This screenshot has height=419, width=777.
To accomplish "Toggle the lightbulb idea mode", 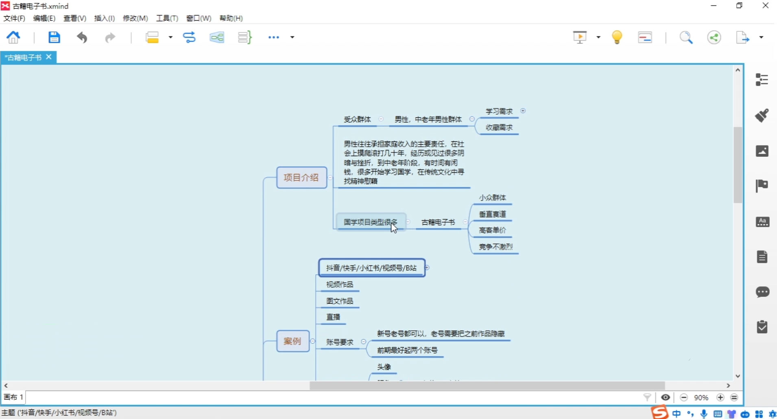I will tap(617, 37).
